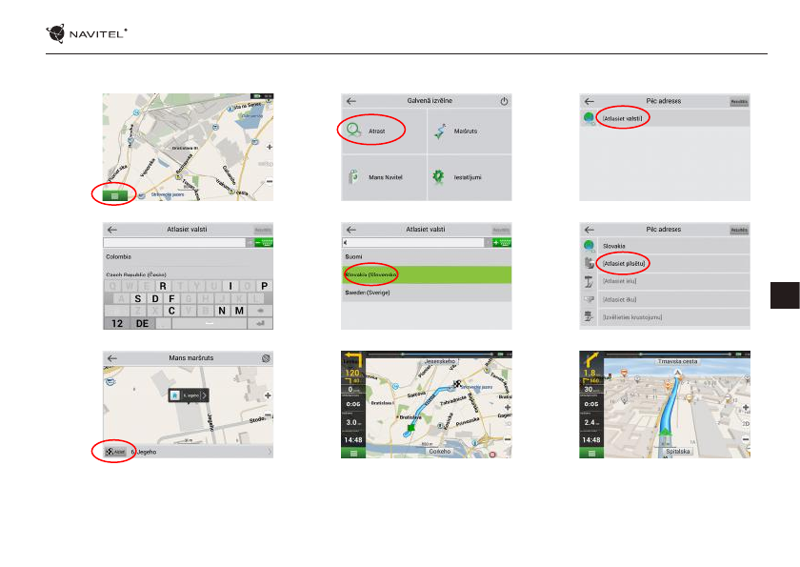
Task: Tap the I key on the keyboard
Action: (x=230, y=286)
